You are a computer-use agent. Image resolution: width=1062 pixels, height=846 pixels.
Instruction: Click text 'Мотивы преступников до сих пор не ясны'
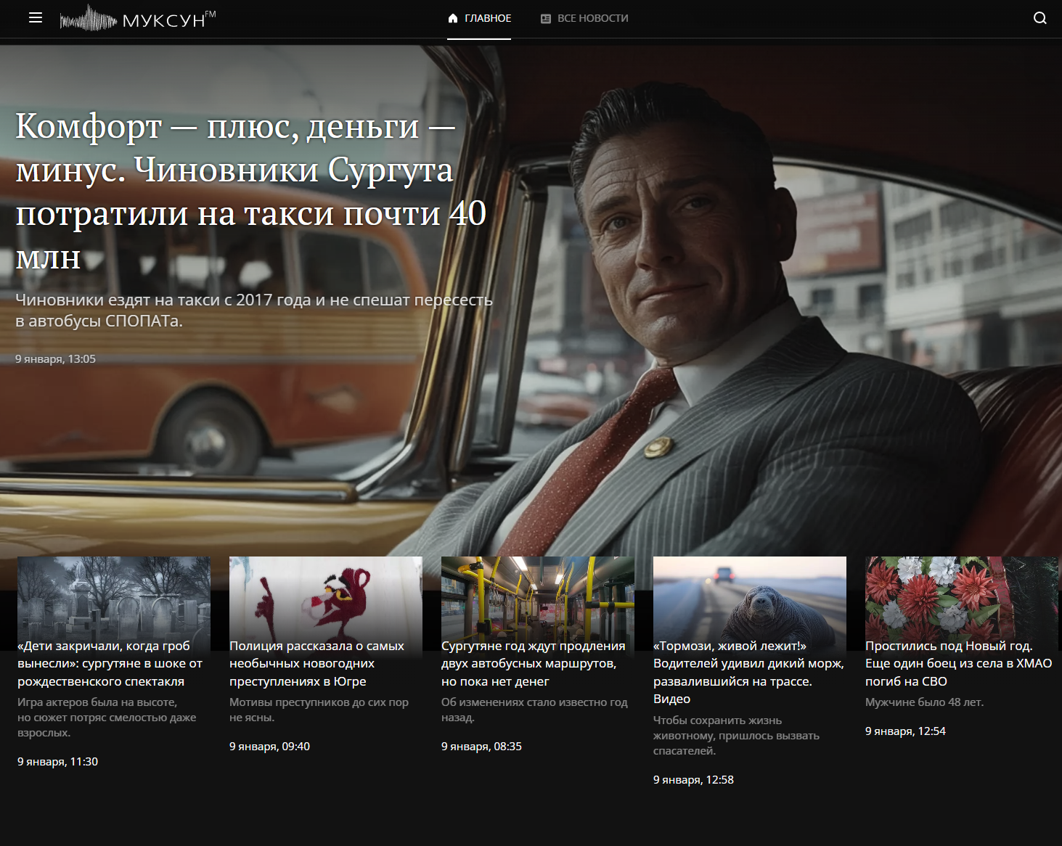click(319, 710)
